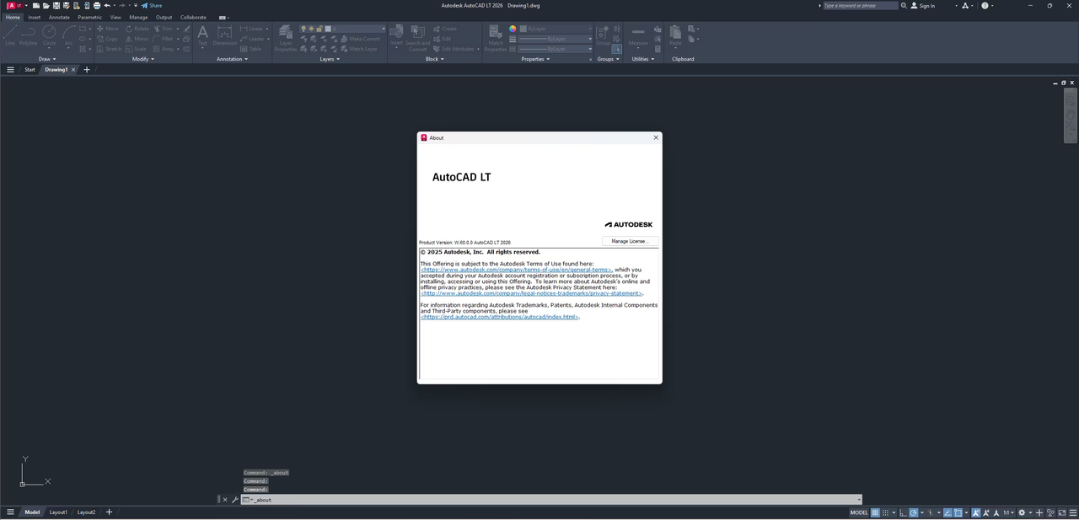Expand the Utilities panel dropdown

click(x=643, y=59)
